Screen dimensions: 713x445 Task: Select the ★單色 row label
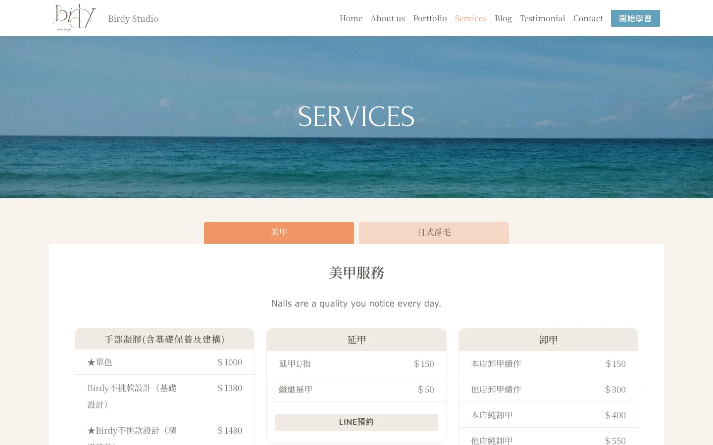[100, 362]
